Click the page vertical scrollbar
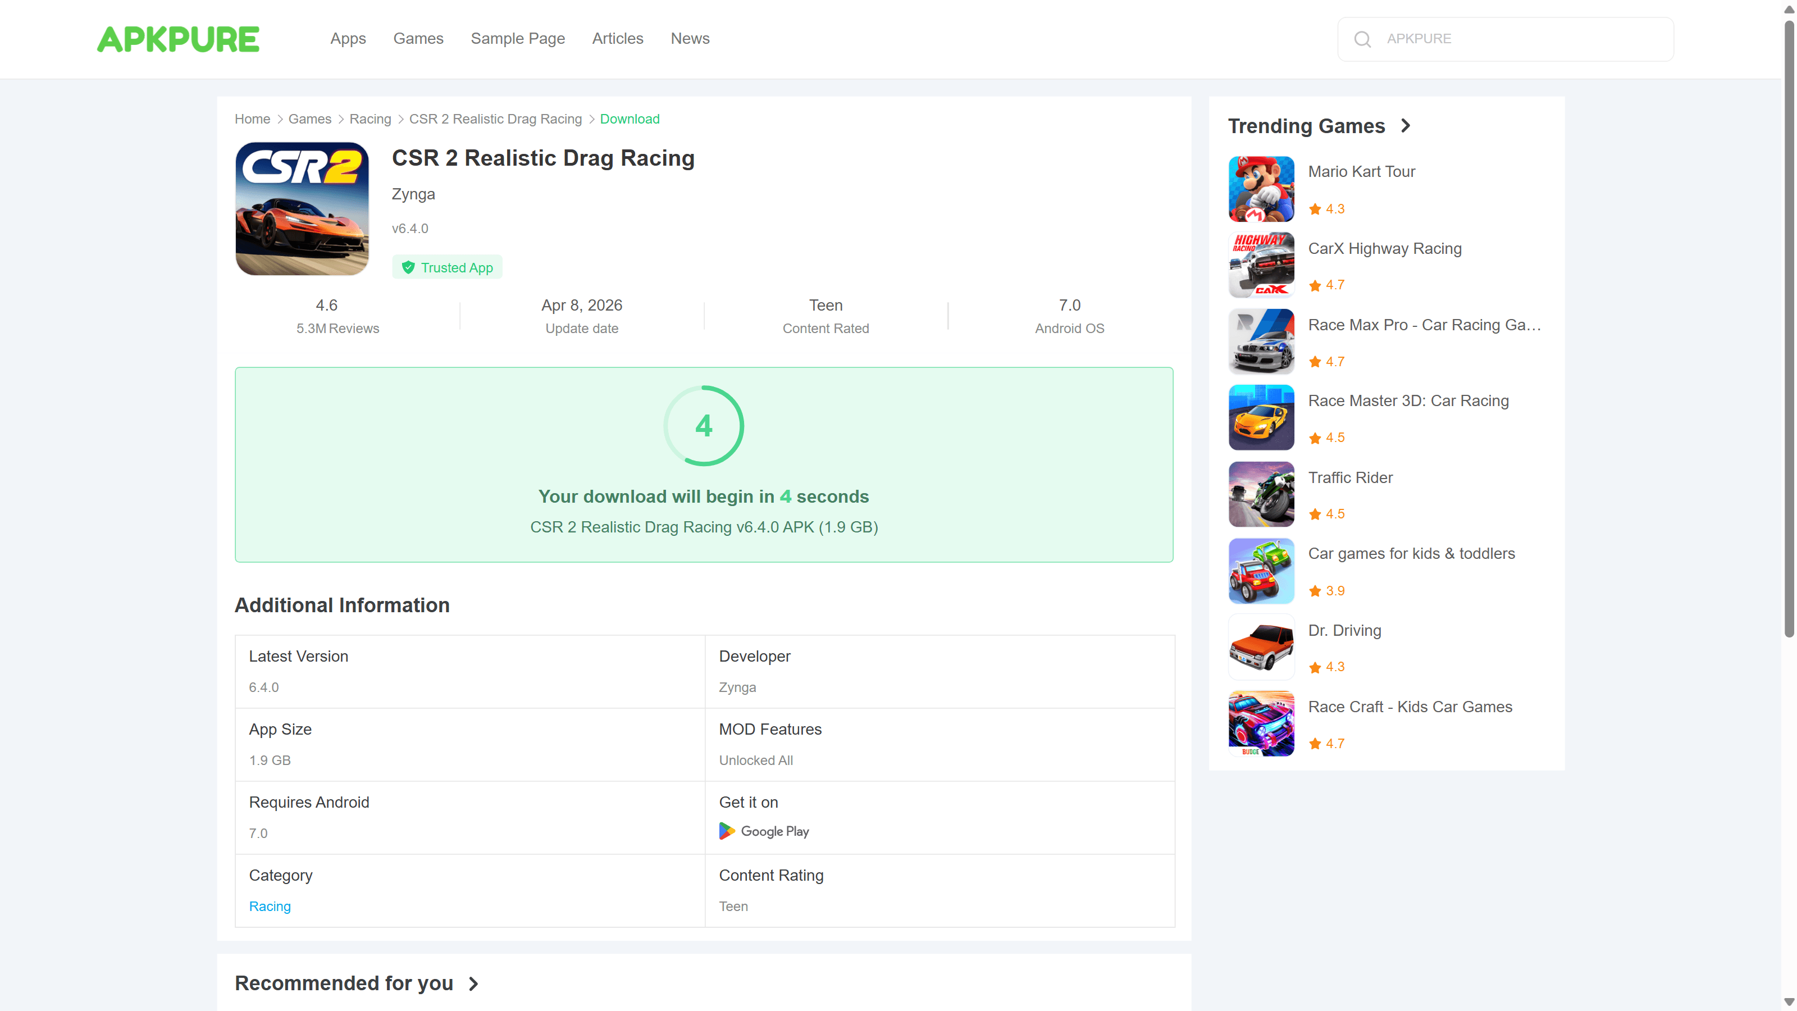The height and width of the screenshot is (1011, 1797). tap(1788, 328)
